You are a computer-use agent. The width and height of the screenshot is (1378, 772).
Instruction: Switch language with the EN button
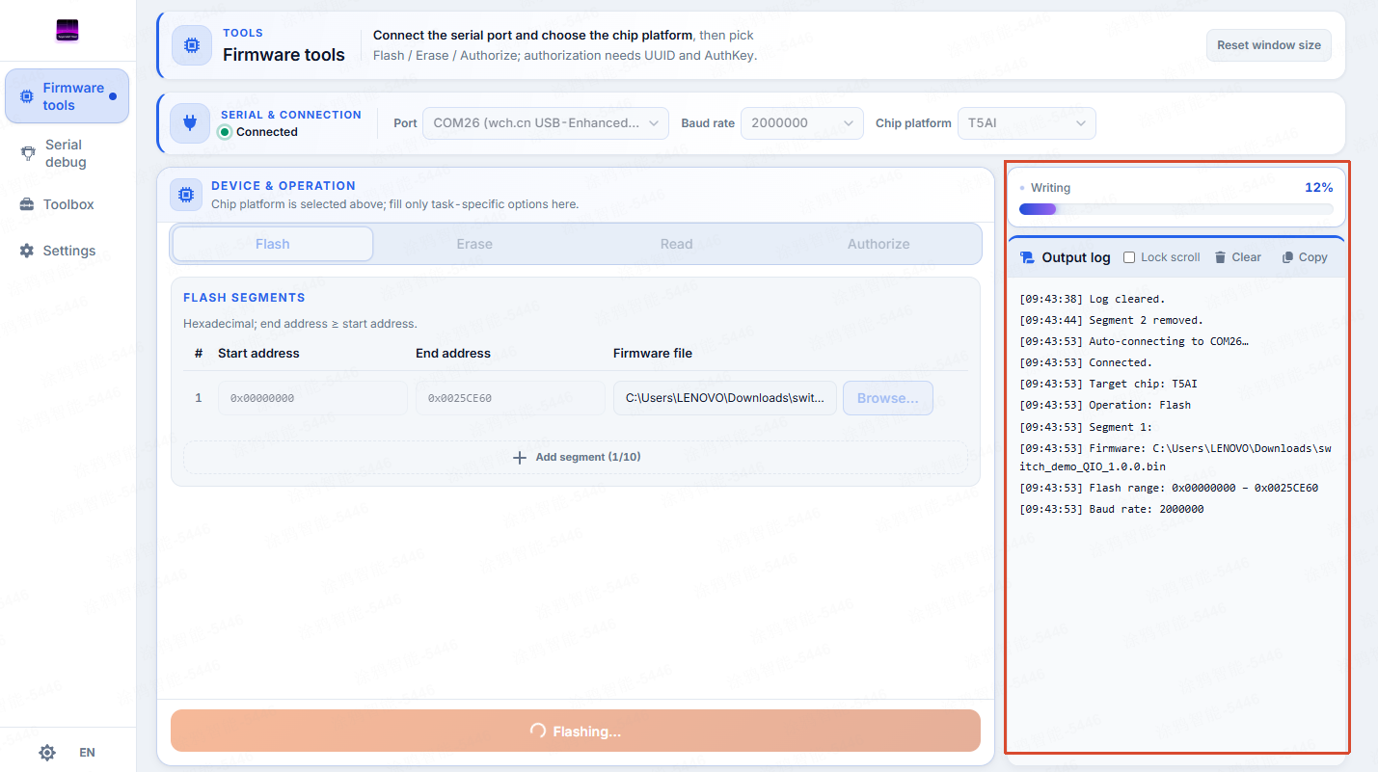coord(87,753)
